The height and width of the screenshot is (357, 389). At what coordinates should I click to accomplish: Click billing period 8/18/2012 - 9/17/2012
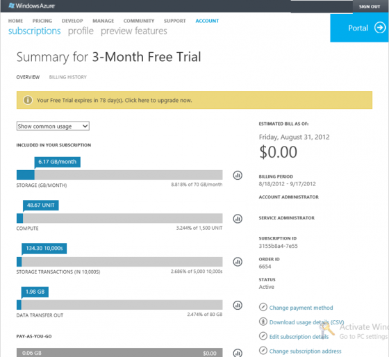(288, 184)
